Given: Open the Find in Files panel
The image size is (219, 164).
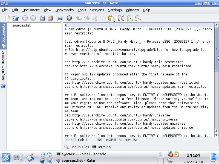Looking at the screenshot, I should 77,147.
